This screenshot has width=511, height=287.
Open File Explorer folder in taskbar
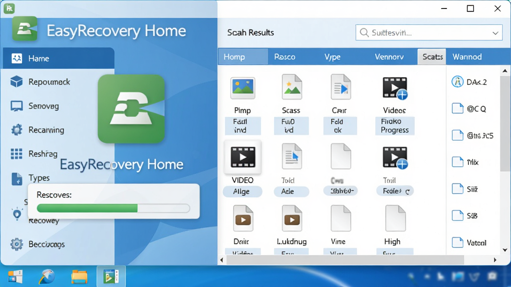[x=79, y=277]
